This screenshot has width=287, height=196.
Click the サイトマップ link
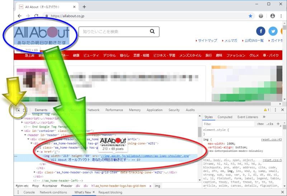click(207, 40)
